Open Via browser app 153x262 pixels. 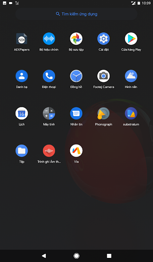click(x=76, y=151)
